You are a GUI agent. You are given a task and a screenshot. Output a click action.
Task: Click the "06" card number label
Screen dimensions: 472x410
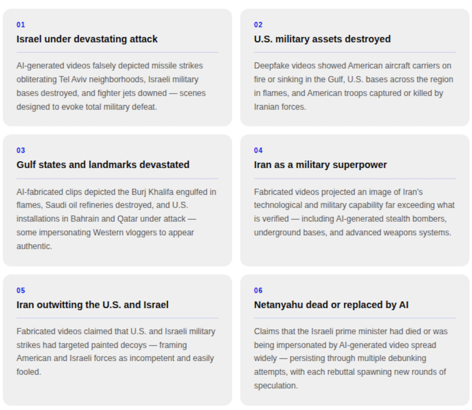pyautogui.click(x=258, y=291)
